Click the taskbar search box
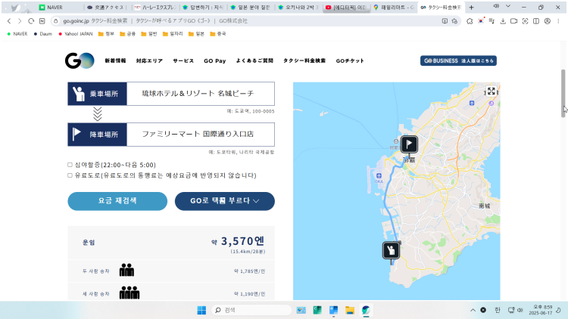568x319 pixels. [x=251, y=310]
